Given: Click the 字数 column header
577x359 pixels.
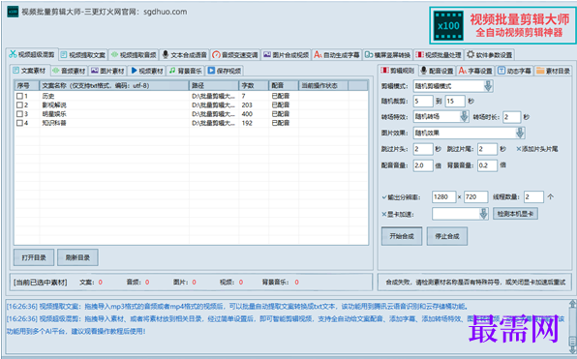Looking at the screenshot, I should (x=254, y=85).
